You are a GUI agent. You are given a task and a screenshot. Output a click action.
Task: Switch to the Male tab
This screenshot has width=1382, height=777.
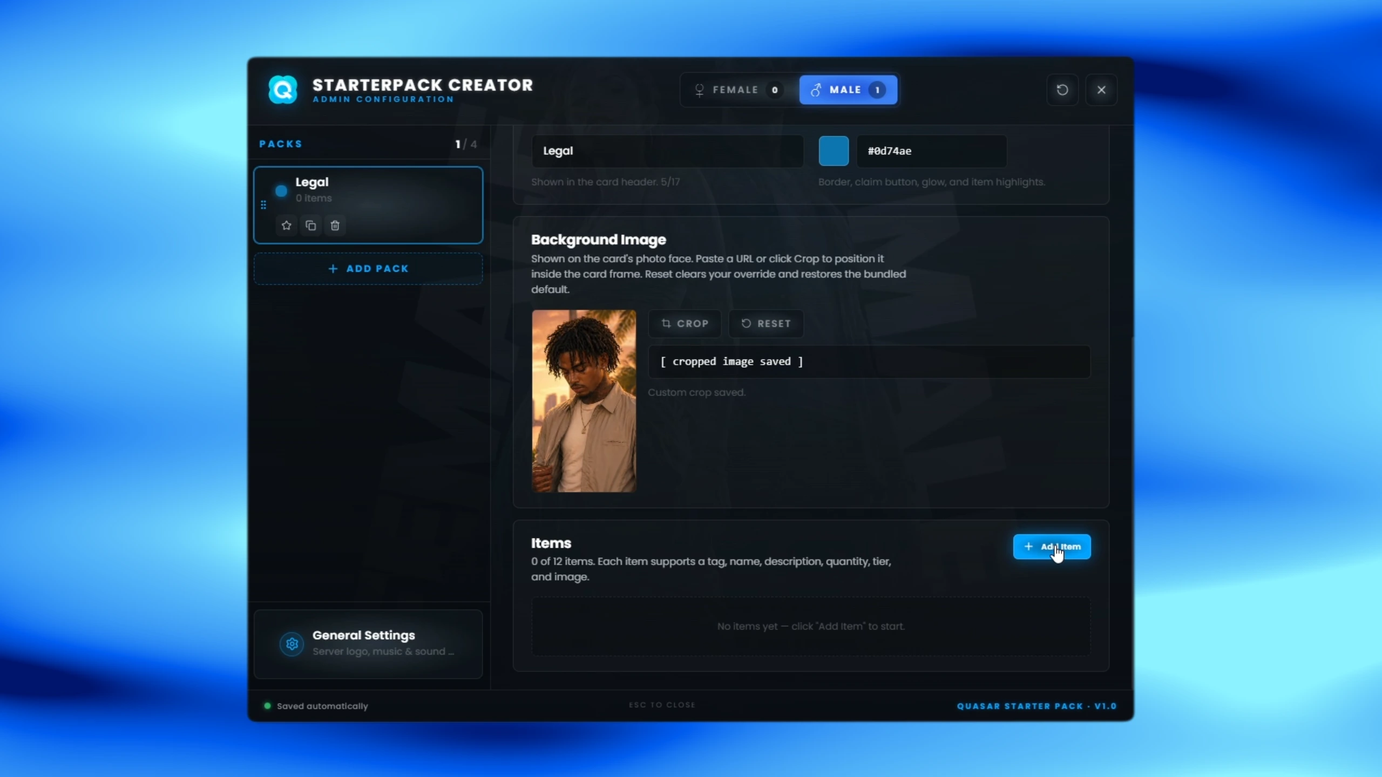tap(848, 90)
